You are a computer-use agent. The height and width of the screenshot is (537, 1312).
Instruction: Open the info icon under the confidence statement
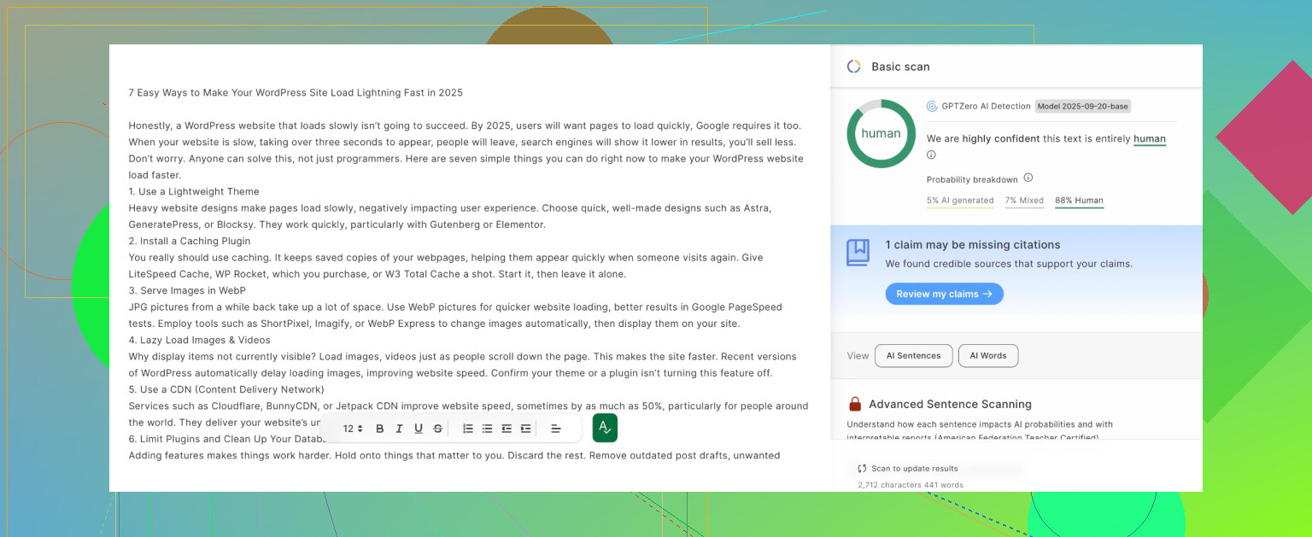pyautogui.click(x=931, y=155)
